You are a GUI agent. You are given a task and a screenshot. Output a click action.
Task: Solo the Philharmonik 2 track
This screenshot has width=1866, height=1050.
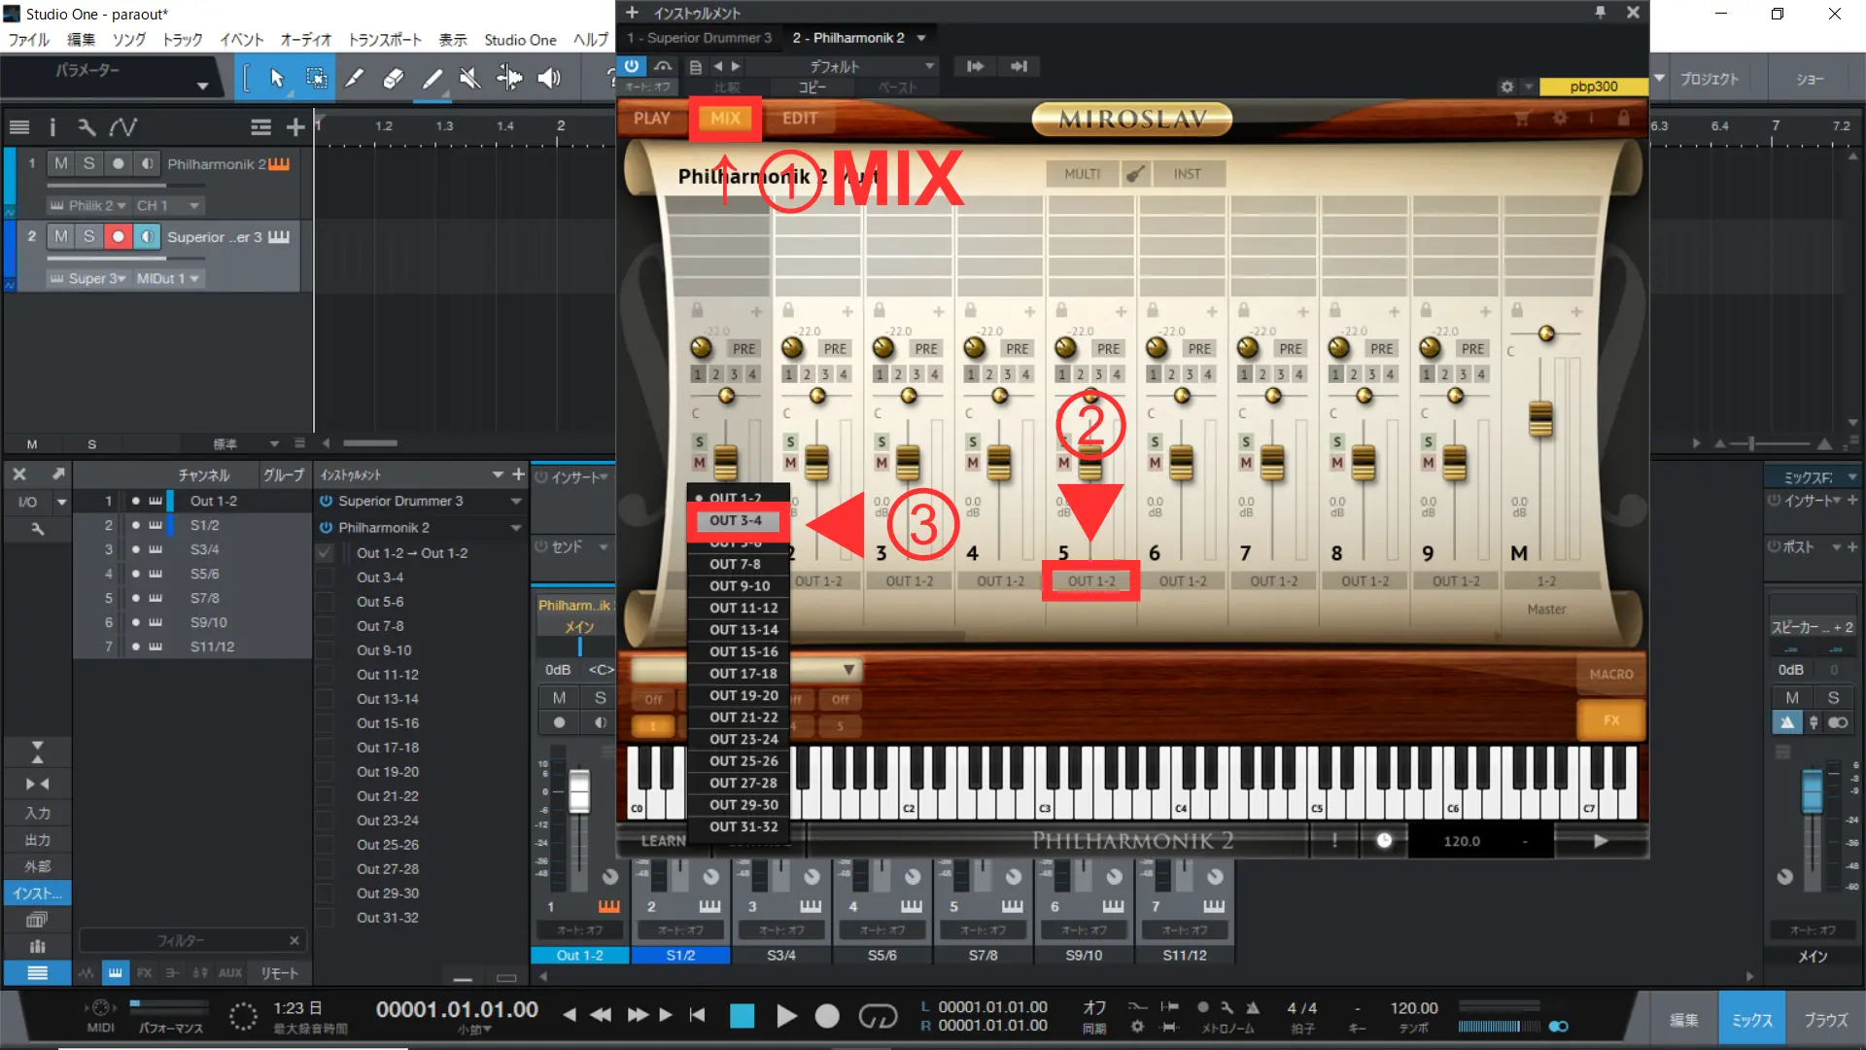(x=88, y=163)
